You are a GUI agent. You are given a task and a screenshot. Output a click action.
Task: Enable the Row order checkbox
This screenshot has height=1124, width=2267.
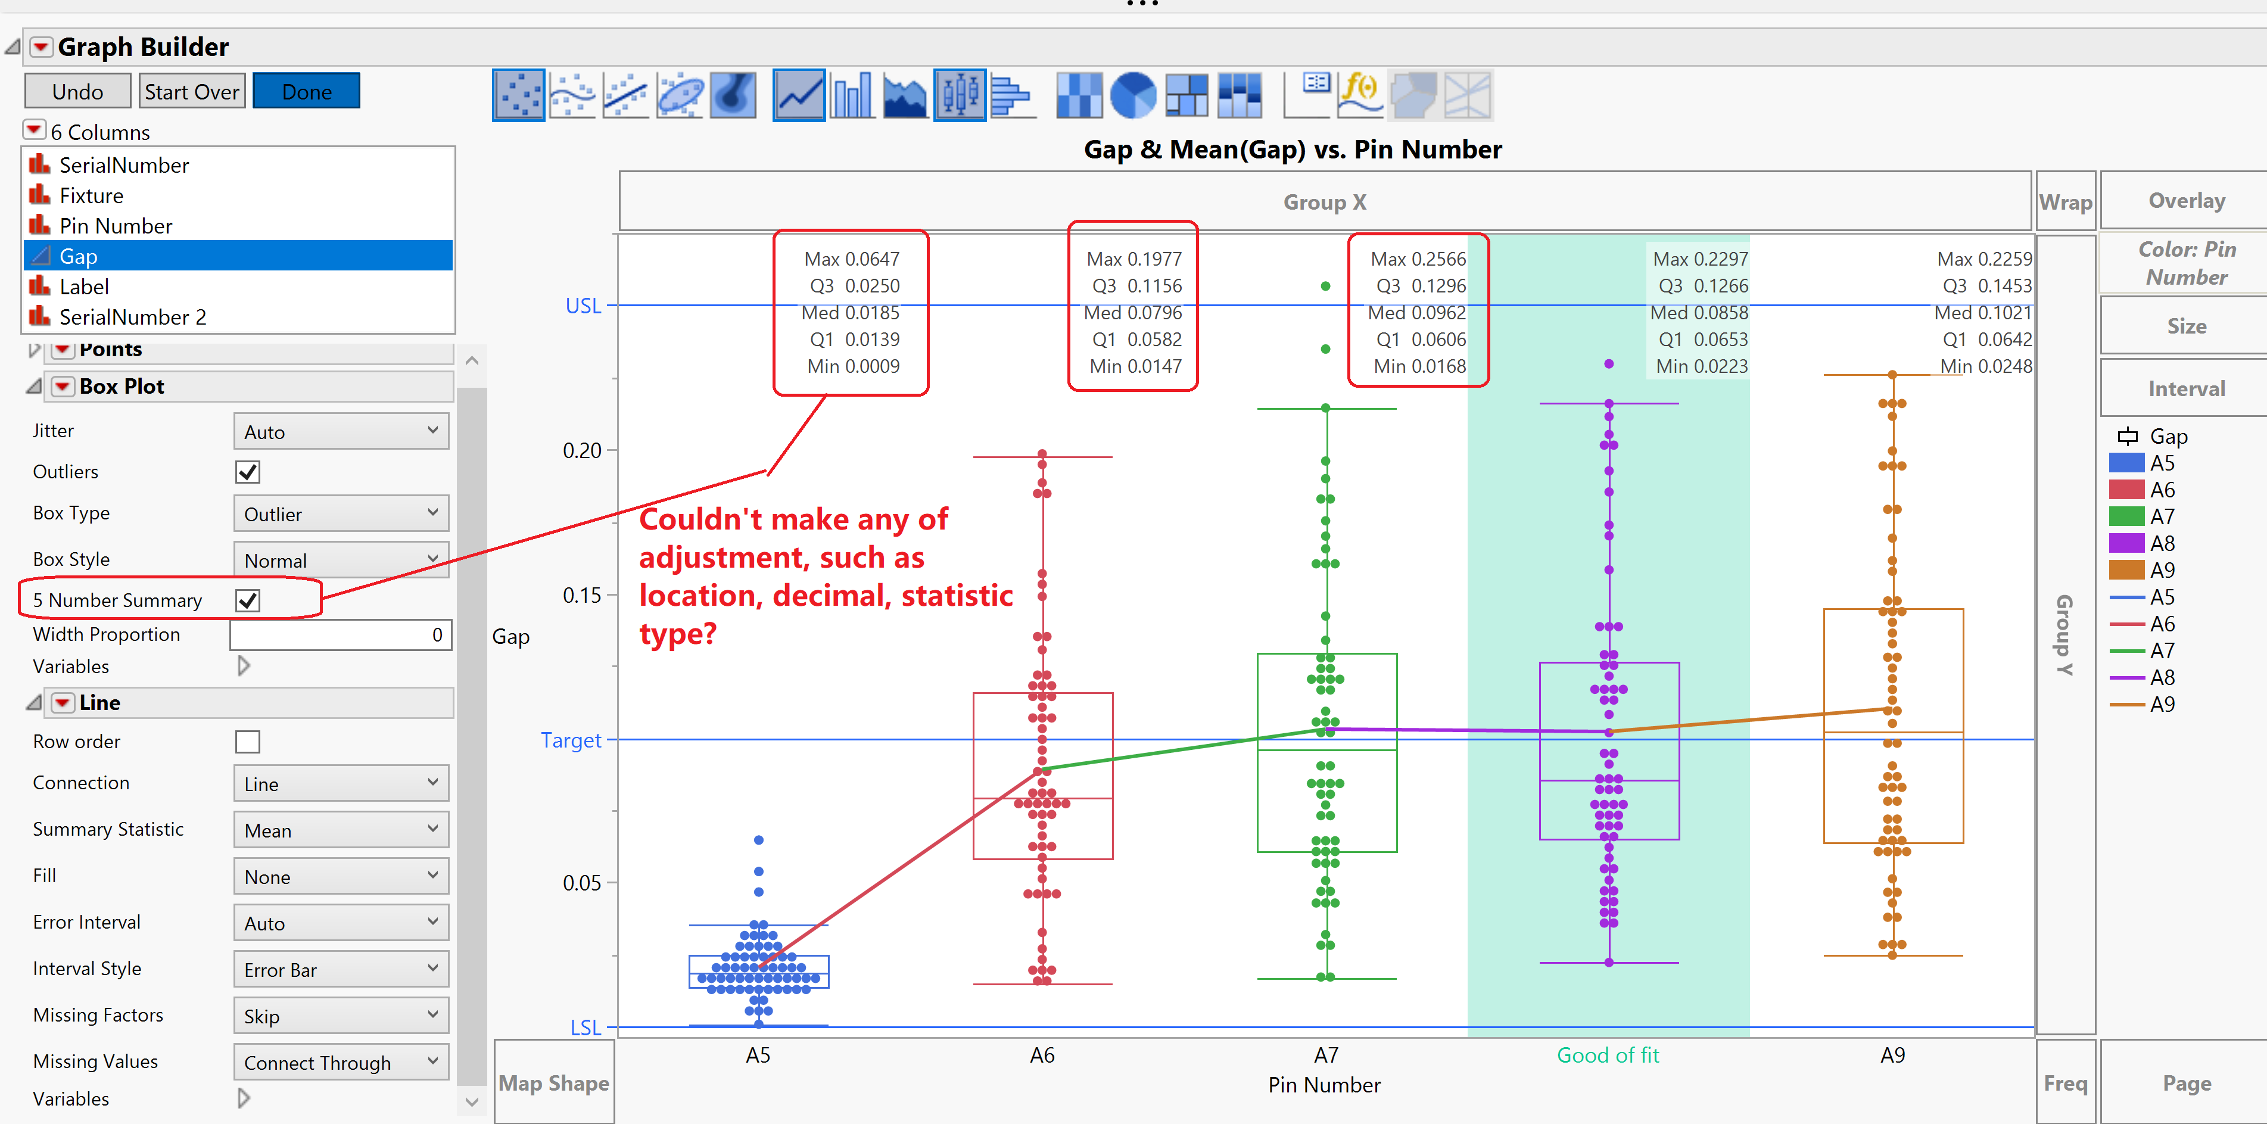click(248, 742)
